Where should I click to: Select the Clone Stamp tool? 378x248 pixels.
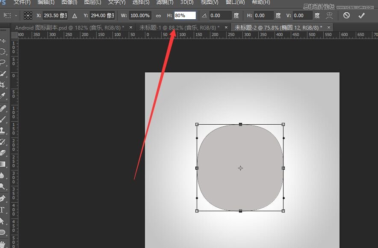tap(3, 130)
